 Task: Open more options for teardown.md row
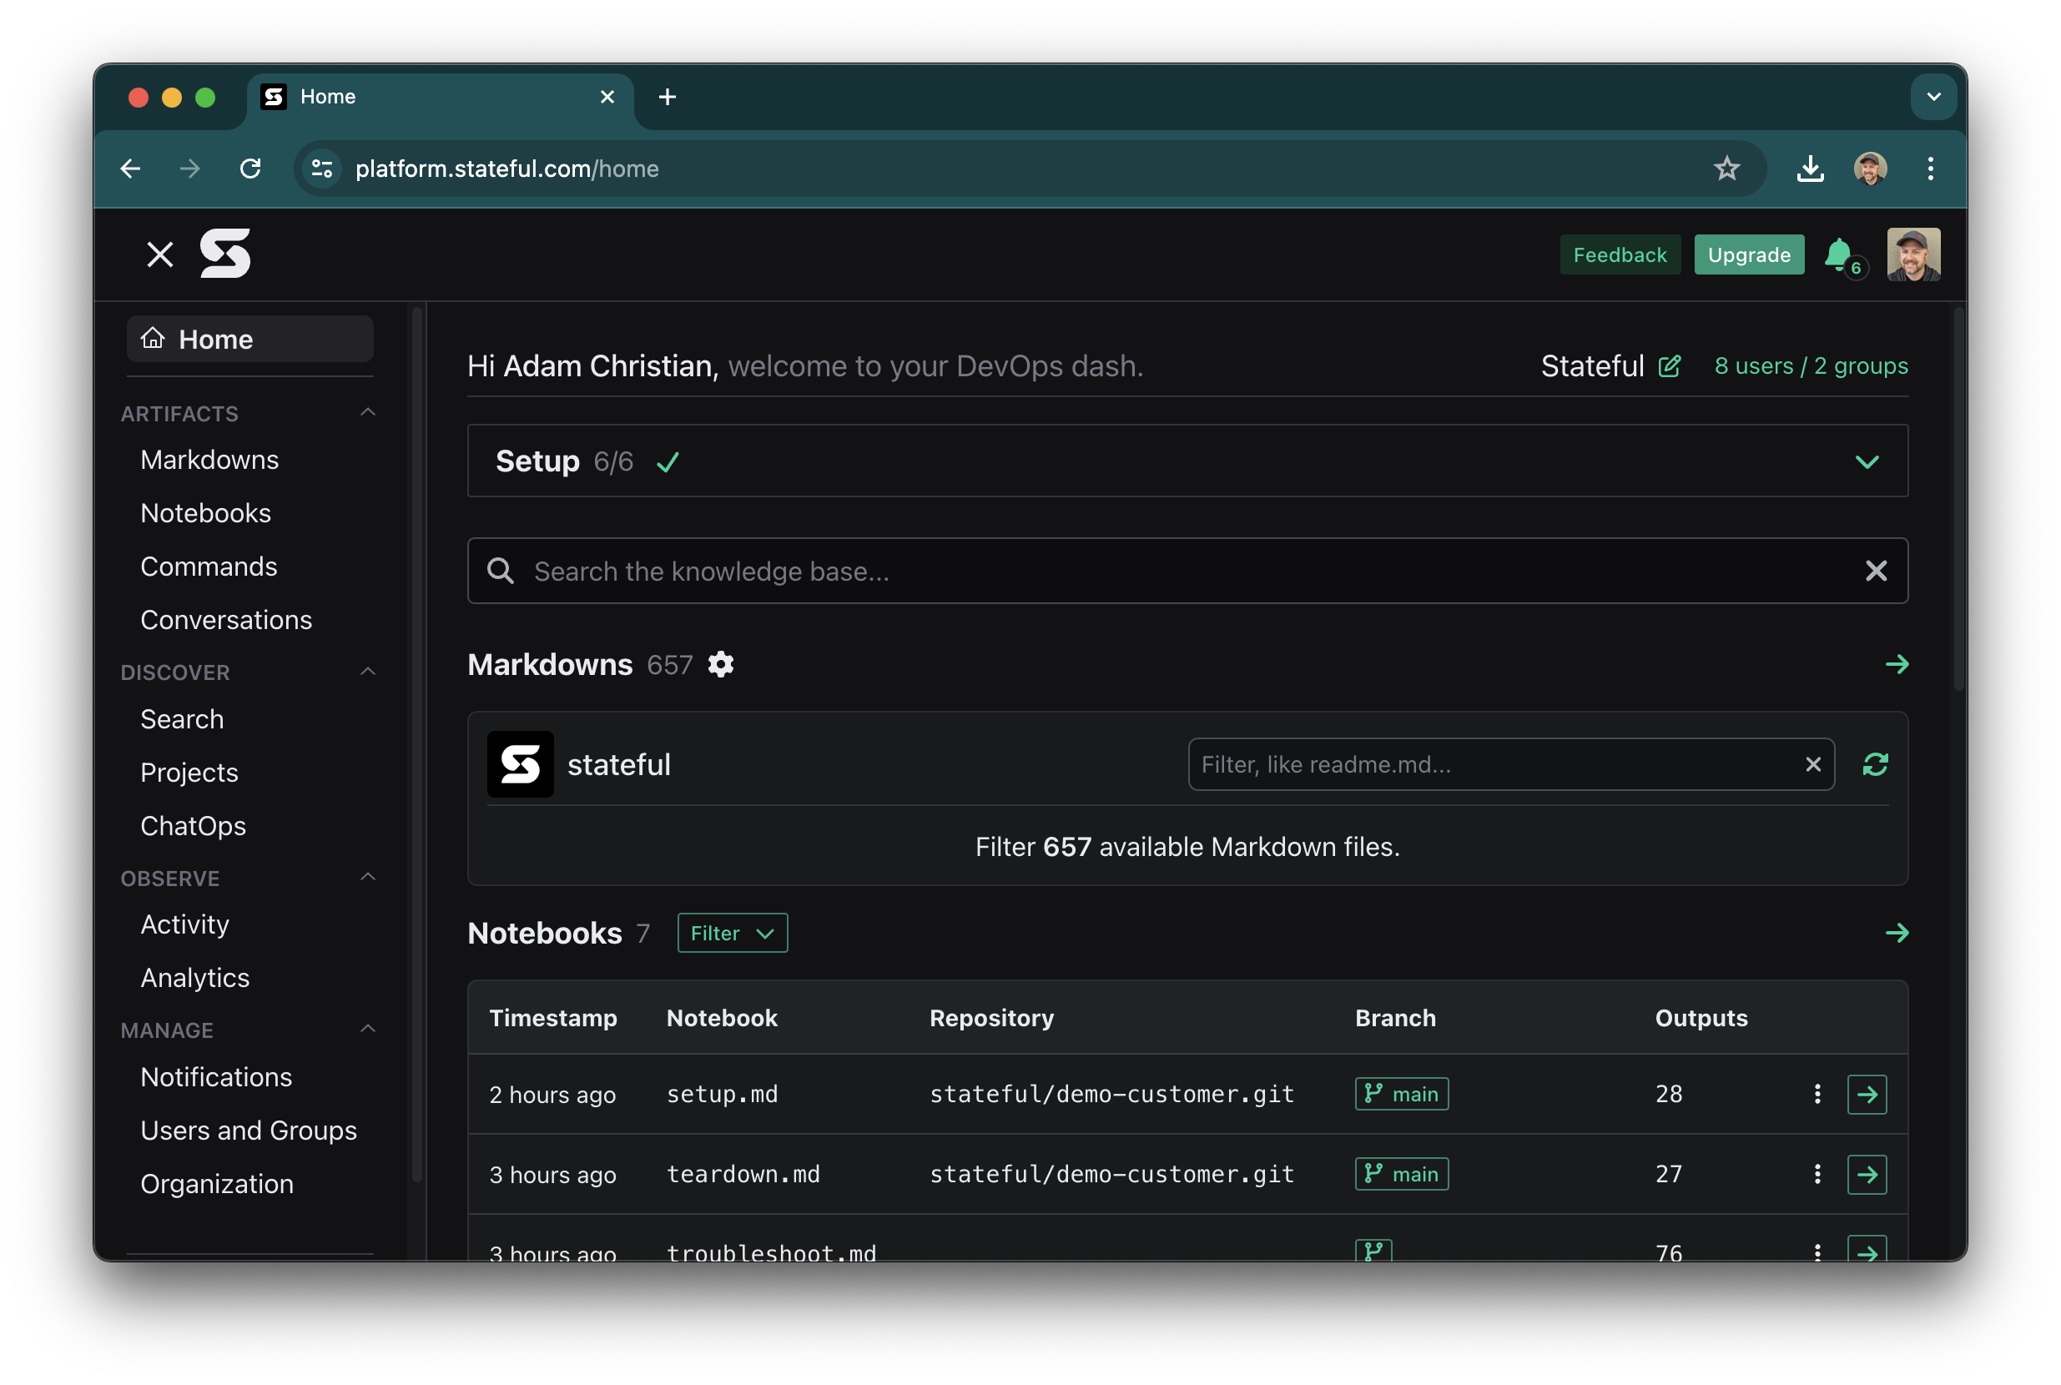[x=1817, y=1174]
